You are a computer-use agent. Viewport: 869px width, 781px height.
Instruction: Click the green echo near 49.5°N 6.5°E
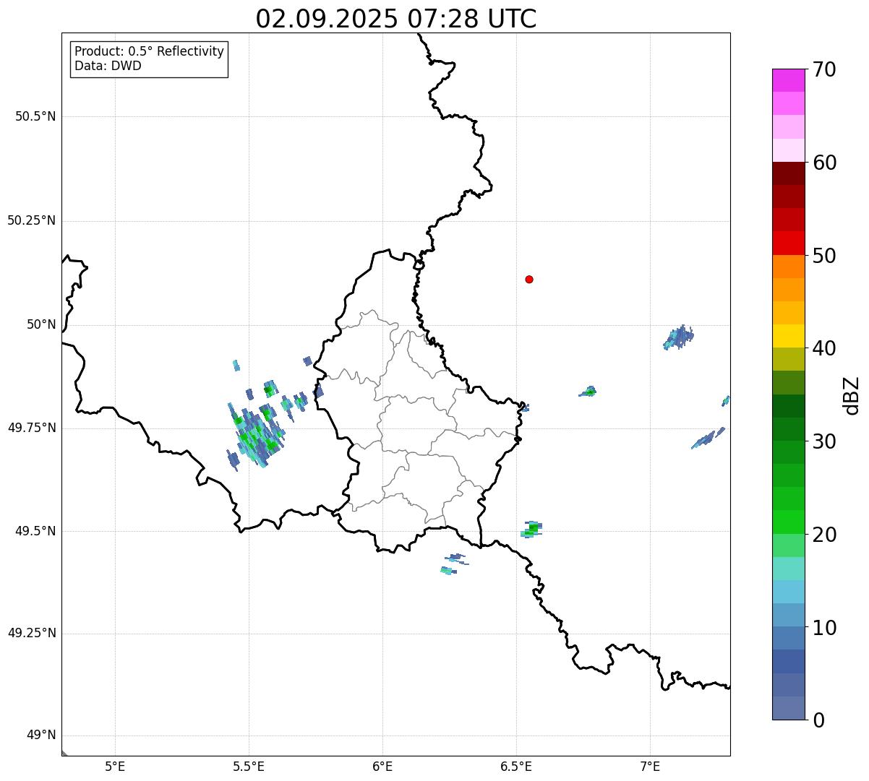tap(531, 530)
